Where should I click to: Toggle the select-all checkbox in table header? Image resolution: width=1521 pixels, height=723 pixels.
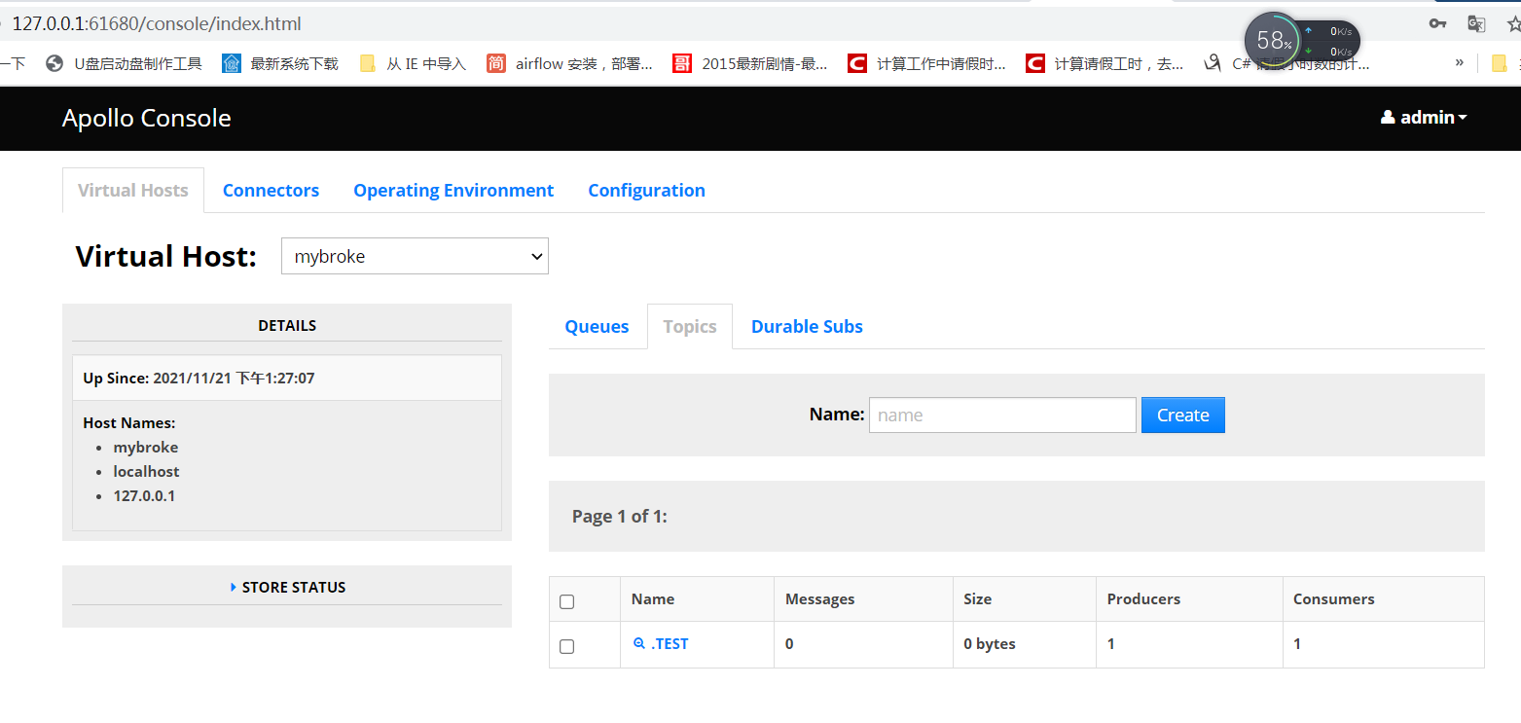click(x=567, y=601)
